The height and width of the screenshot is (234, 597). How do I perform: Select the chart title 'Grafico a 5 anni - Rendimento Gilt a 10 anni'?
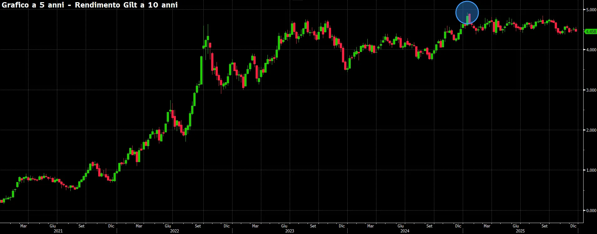click(x=90, y=5)
